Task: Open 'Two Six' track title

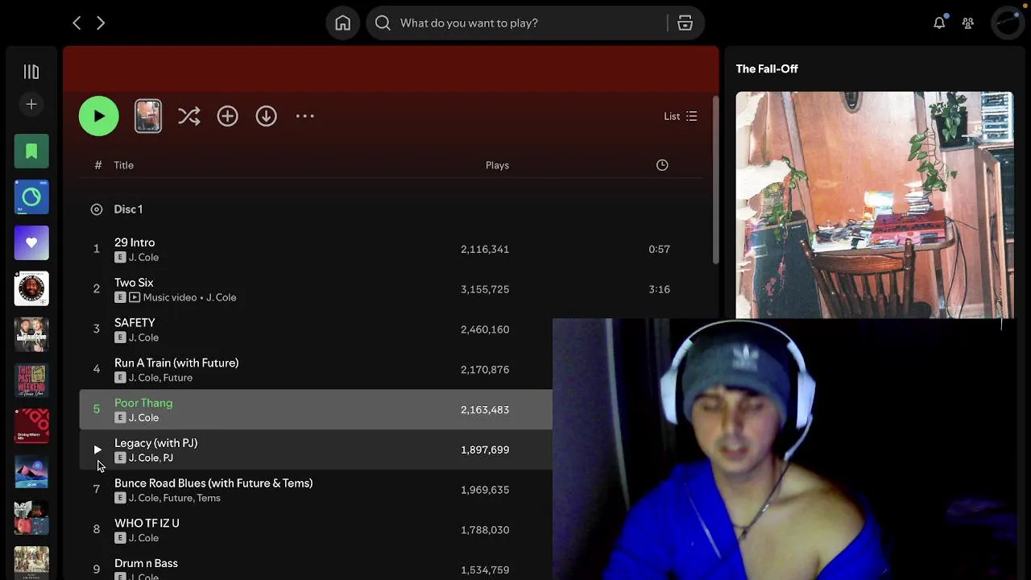Action: click(x=134, y=283)
